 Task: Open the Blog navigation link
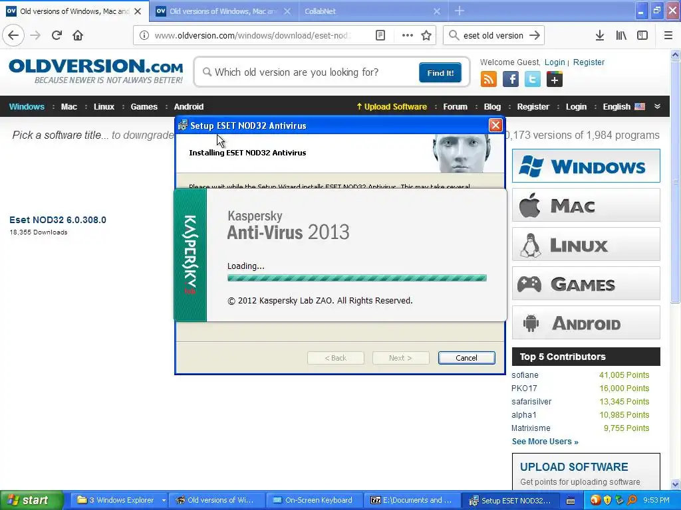pos(492,106)
